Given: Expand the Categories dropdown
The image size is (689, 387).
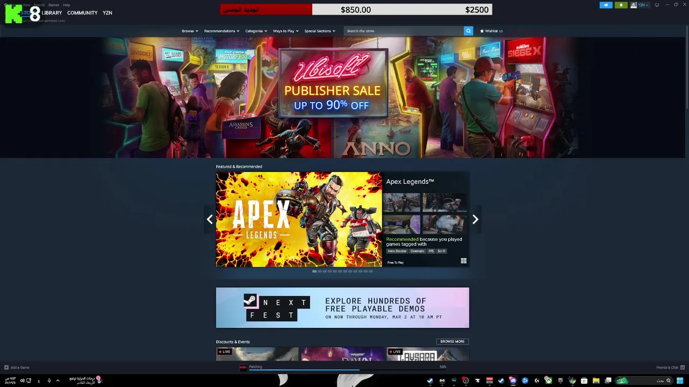Looking at the screenshot, I should tap(256, 31).
